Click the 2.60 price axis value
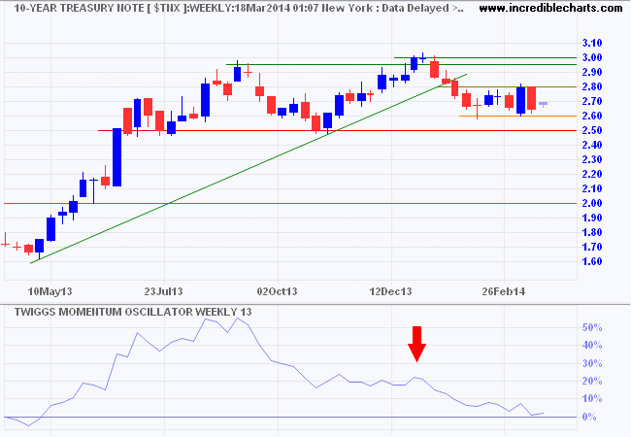Screen dimensions: 631x437 592,116
